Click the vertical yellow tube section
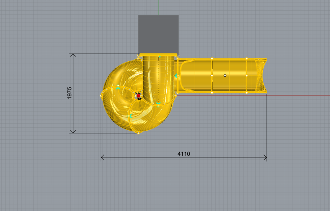The width and height of the screenshot is (330, 211). (x=158, y=78)
